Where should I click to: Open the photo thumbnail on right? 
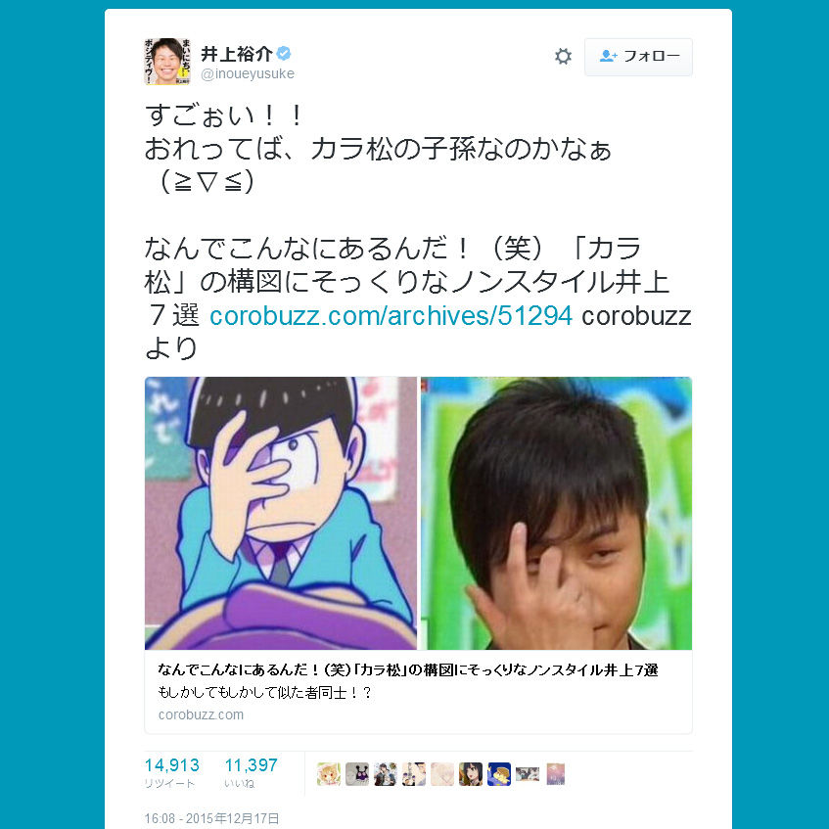556,513
